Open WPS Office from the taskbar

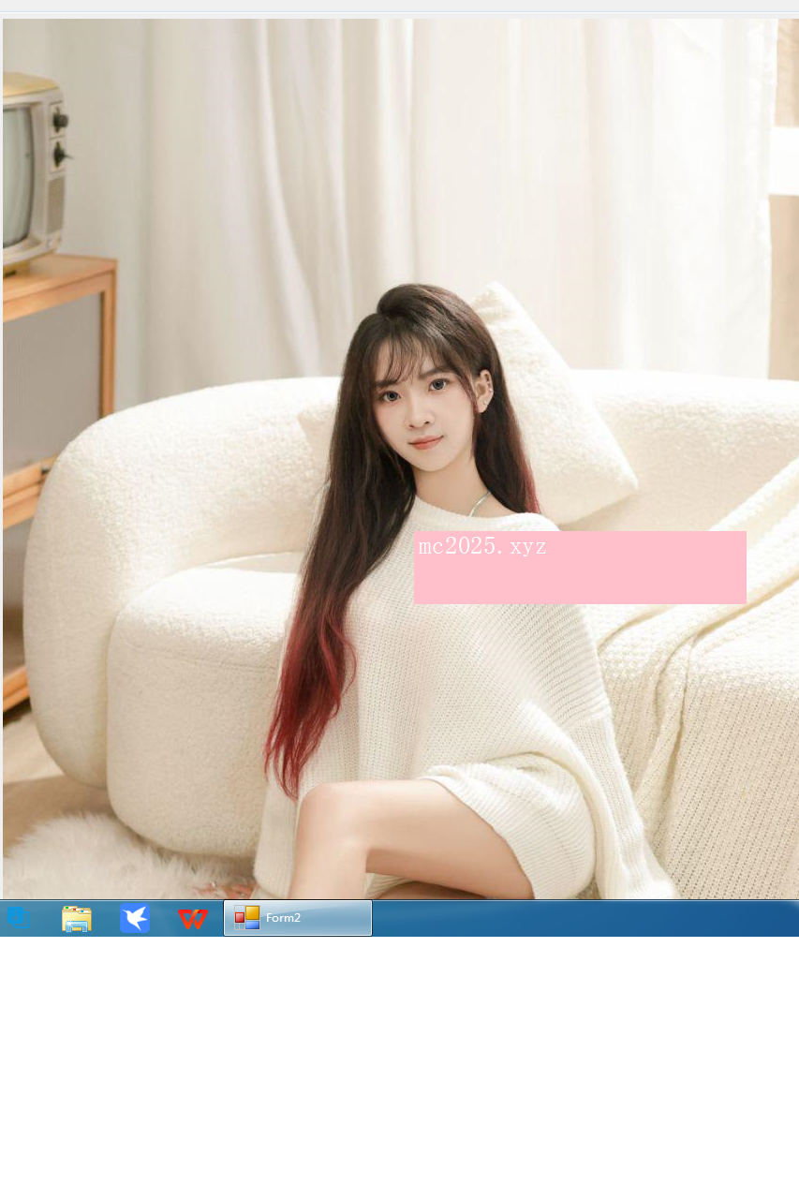[193, 919]
